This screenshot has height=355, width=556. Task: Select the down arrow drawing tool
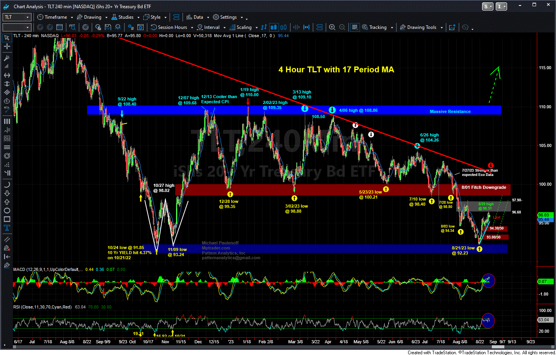click(x=7, y=194)
